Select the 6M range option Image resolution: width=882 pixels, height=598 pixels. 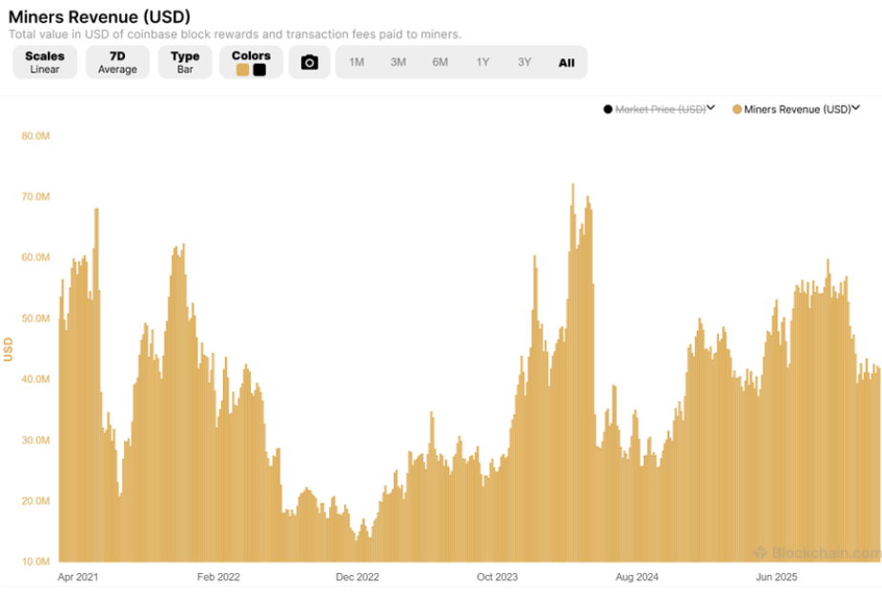pos(441,61)
